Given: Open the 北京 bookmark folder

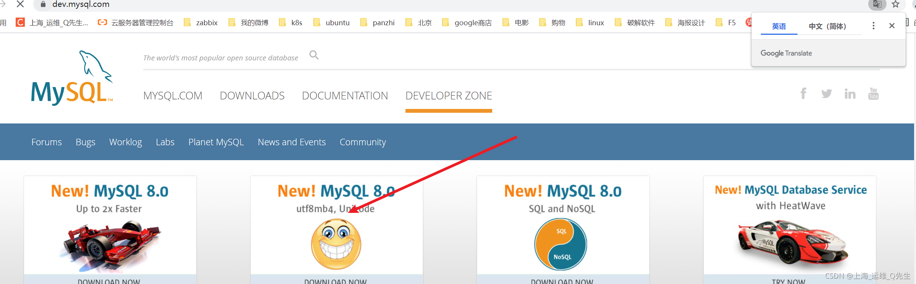Looking at the screenshot, I should [x=419, y=23].
